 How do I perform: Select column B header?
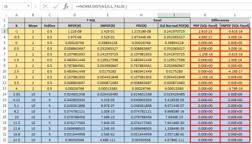33,15
